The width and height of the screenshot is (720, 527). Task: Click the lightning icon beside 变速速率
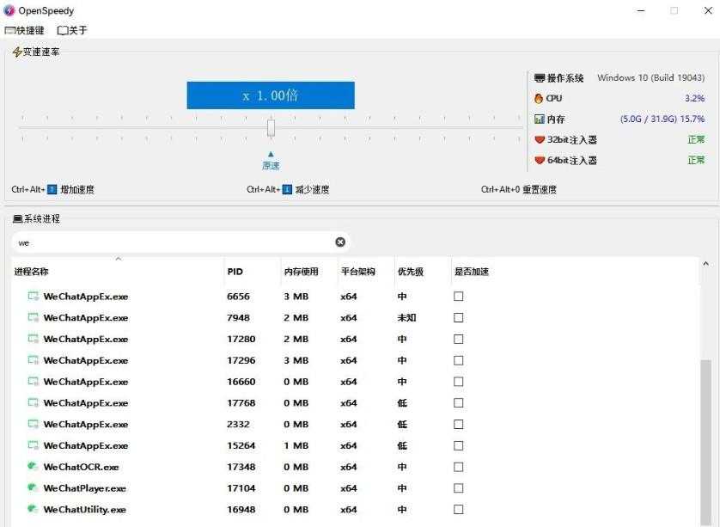[16, 52]
